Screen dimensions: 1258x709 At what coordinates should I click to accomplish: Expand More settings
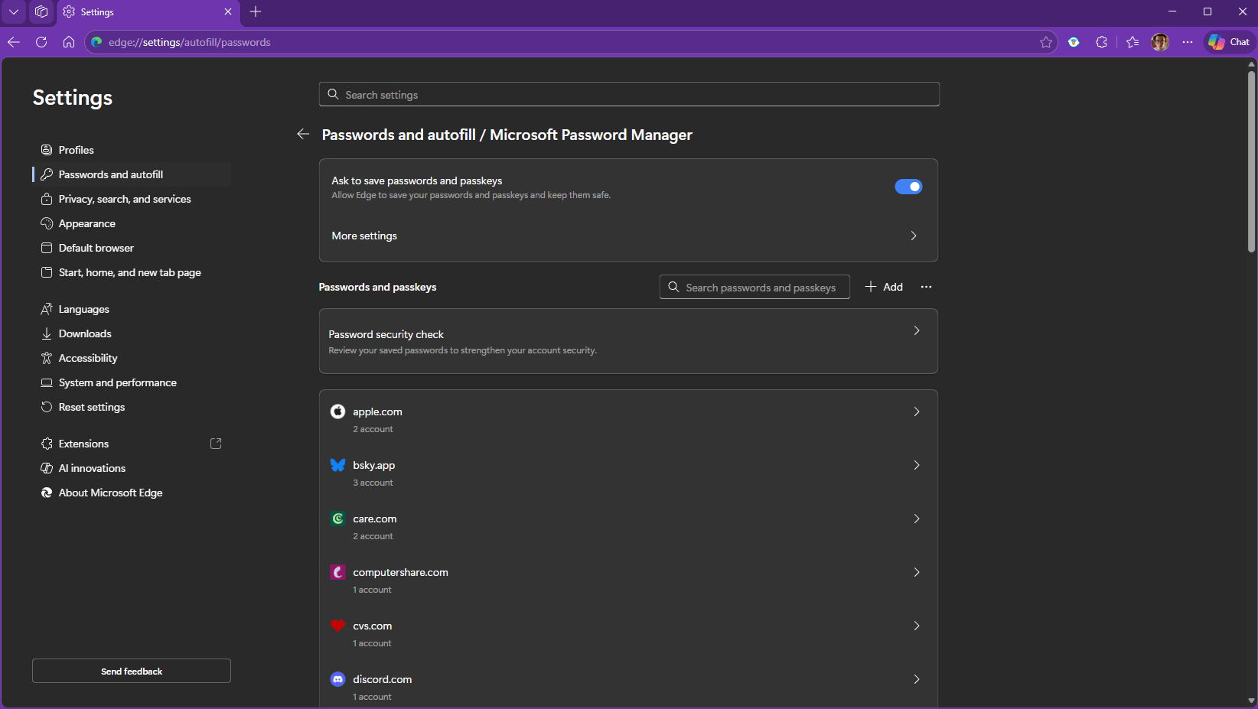pos(628,236)
